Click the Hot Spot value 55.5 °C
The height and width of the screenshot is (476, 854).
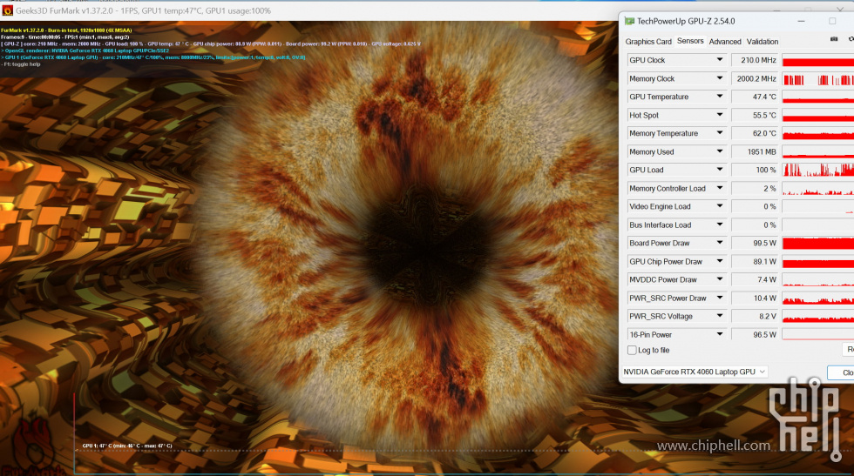coord(755,116)
